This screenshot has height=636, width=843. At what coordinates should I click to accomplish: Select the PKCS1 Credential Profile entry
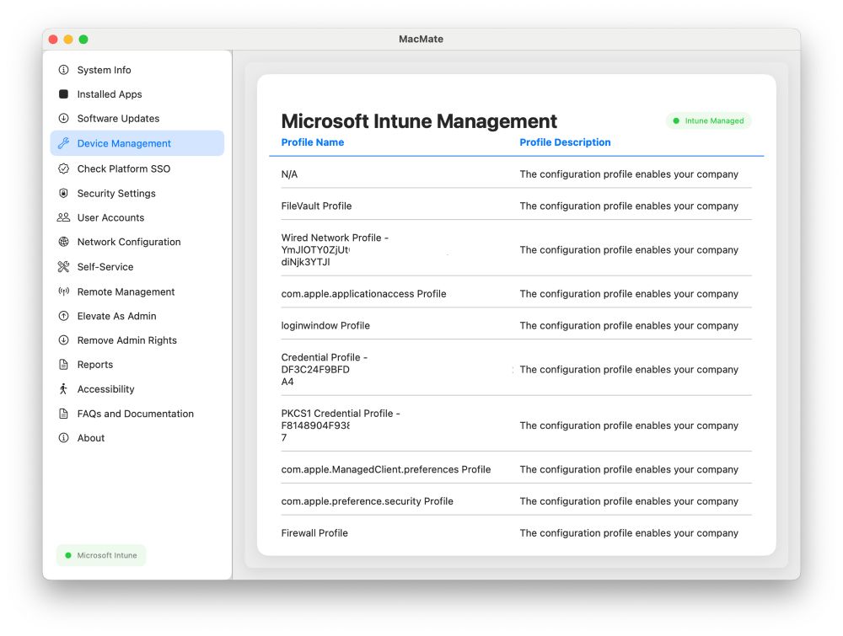click(x=341, y=425)
